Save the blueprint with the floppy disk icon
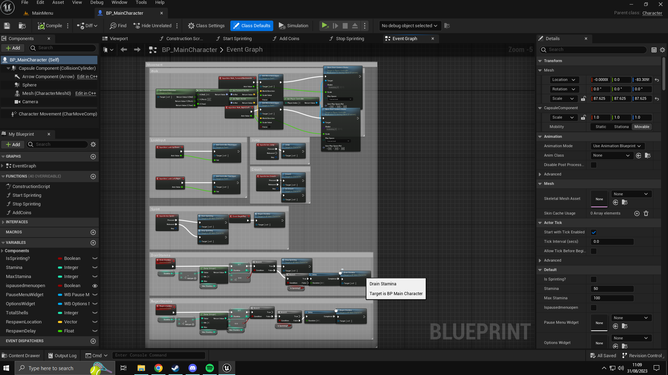This screenshot has height=375, width=668. (7, 26)
